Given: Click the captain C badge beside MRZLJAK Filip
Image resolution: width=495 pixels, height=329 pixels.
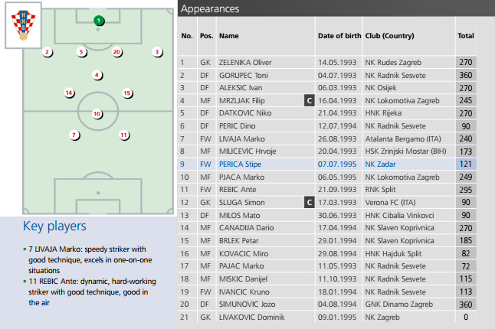Looking at the screenshot, I should tap(310, 100).
